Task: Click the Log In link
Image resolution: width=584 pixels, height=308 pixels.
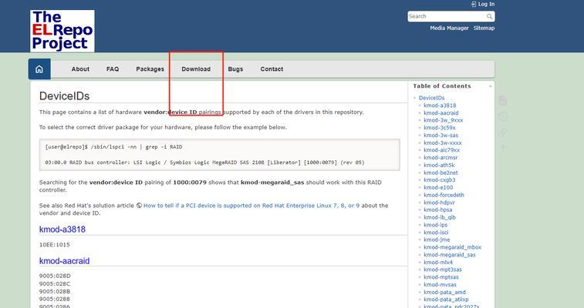Action: pyautogui.click(x=483, y=4)
